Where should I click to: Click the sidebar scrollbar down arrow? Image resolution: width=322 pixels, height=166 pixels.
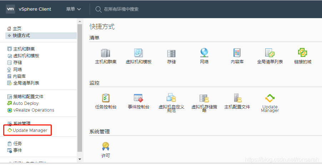(x=80, y=159)
